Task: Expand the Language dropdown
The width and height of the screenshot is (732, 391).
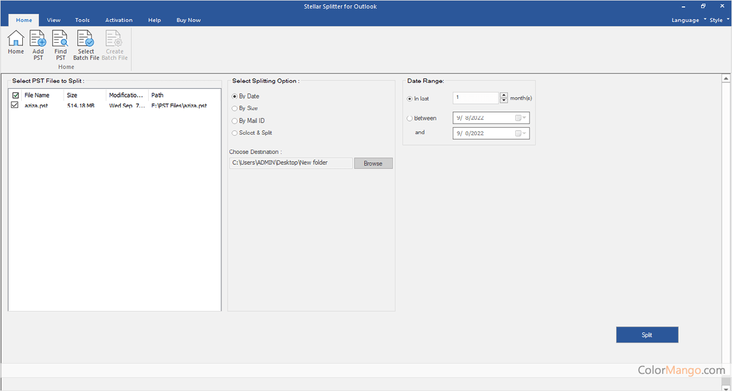Action: [689, 20]
